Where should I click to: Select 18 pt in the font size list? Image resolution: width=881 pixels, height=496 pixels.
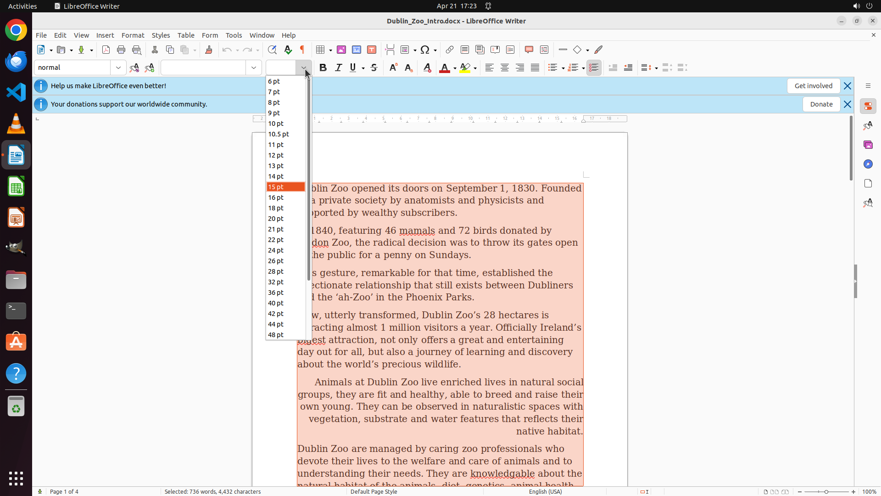pos(276,208)
